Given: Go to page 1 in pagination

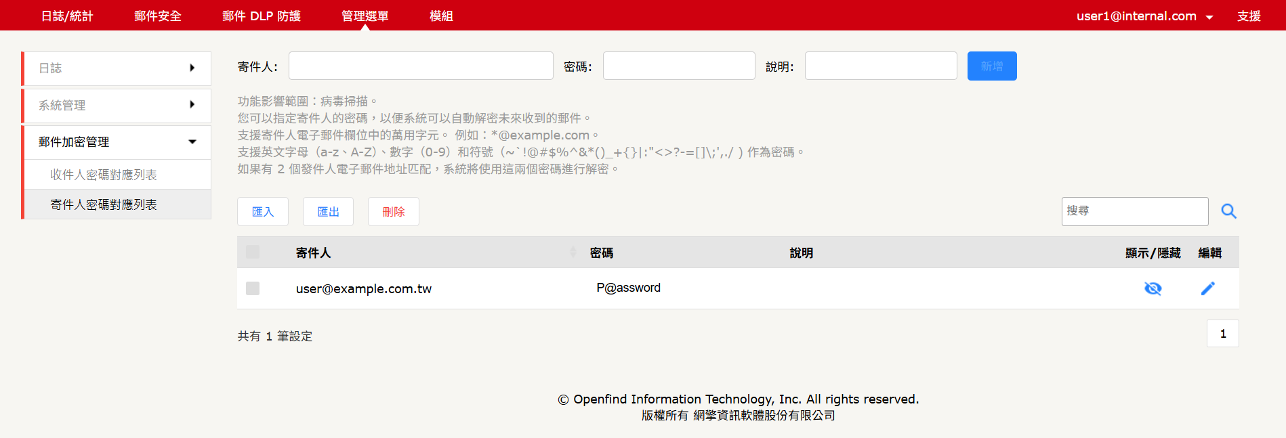Looking at the screenshot, I should point(1223,334).
